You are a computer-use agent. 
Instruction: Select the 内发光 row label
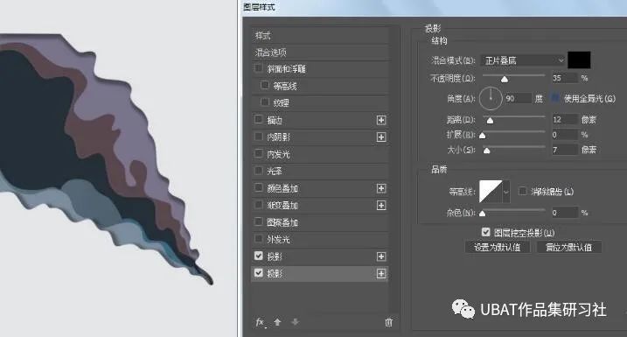point(278,154)
